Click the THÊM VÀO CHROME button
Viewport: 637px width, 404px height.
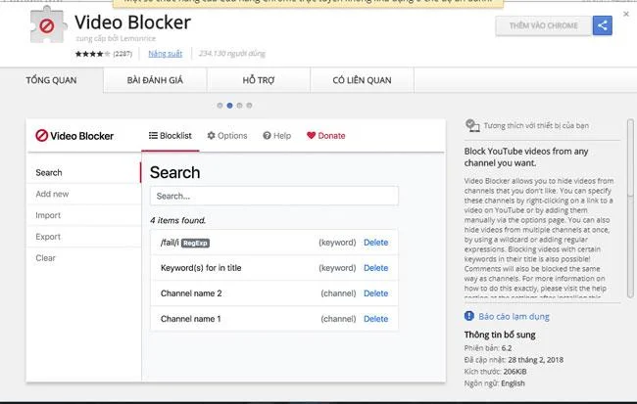point(543,25)
